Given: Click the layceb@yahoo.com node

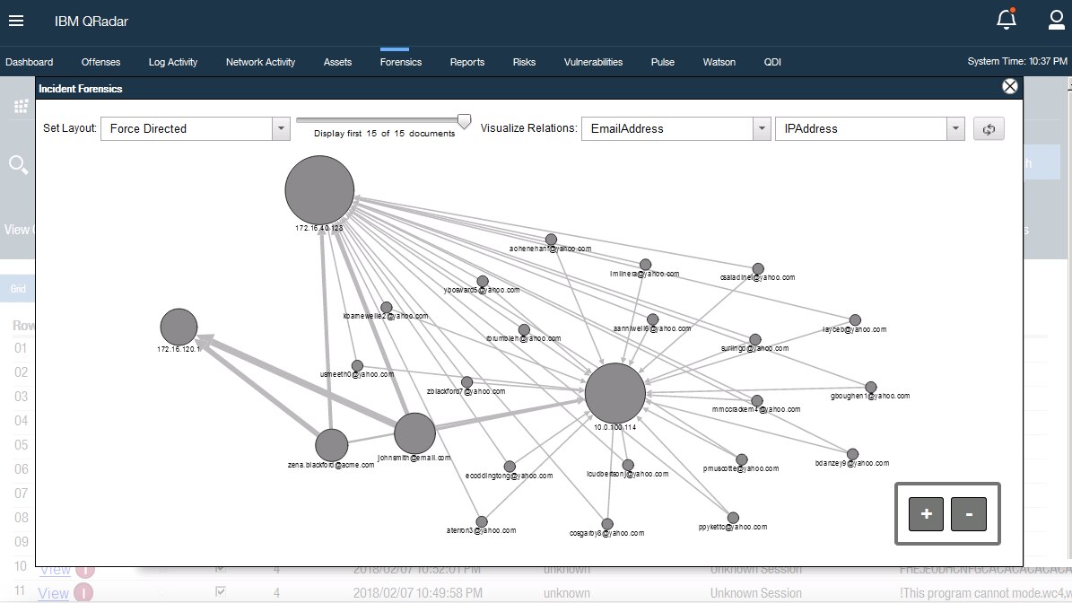Looking at the screenshot, I should tap(855, 320).
